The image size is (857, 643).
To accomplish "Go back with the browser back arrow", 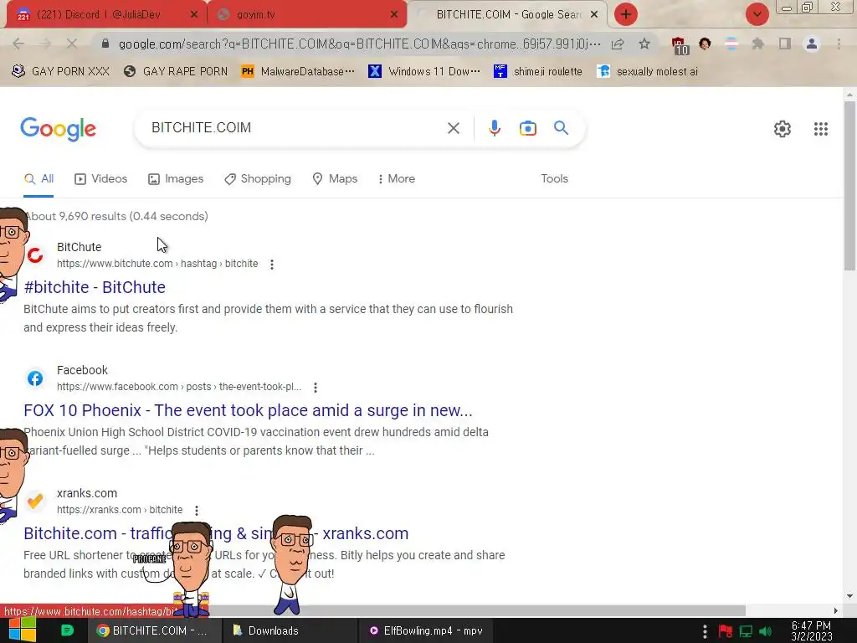I will (x=18, y=44).
